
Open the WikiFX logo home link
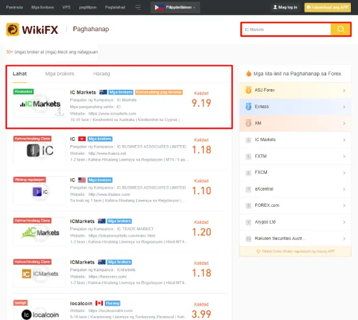(32, 29)
